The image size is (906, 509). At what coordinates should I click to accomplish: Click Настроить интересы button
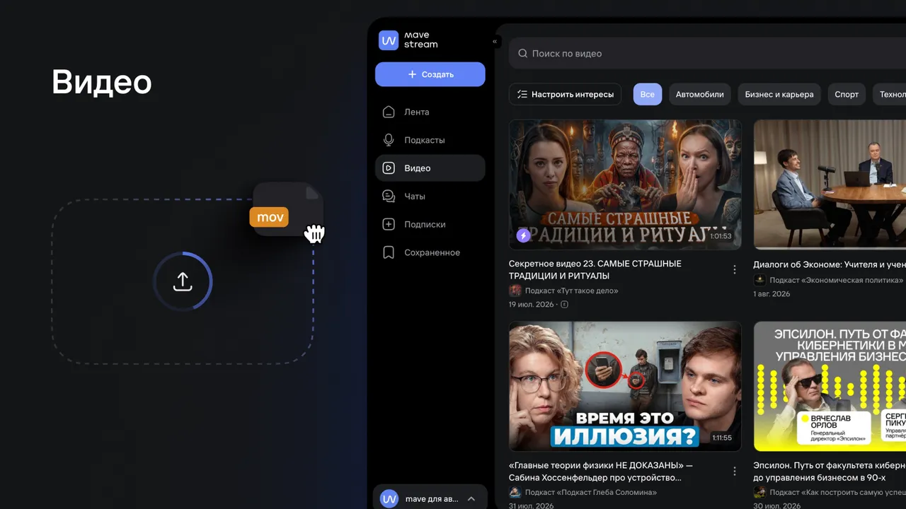(565, 94)
